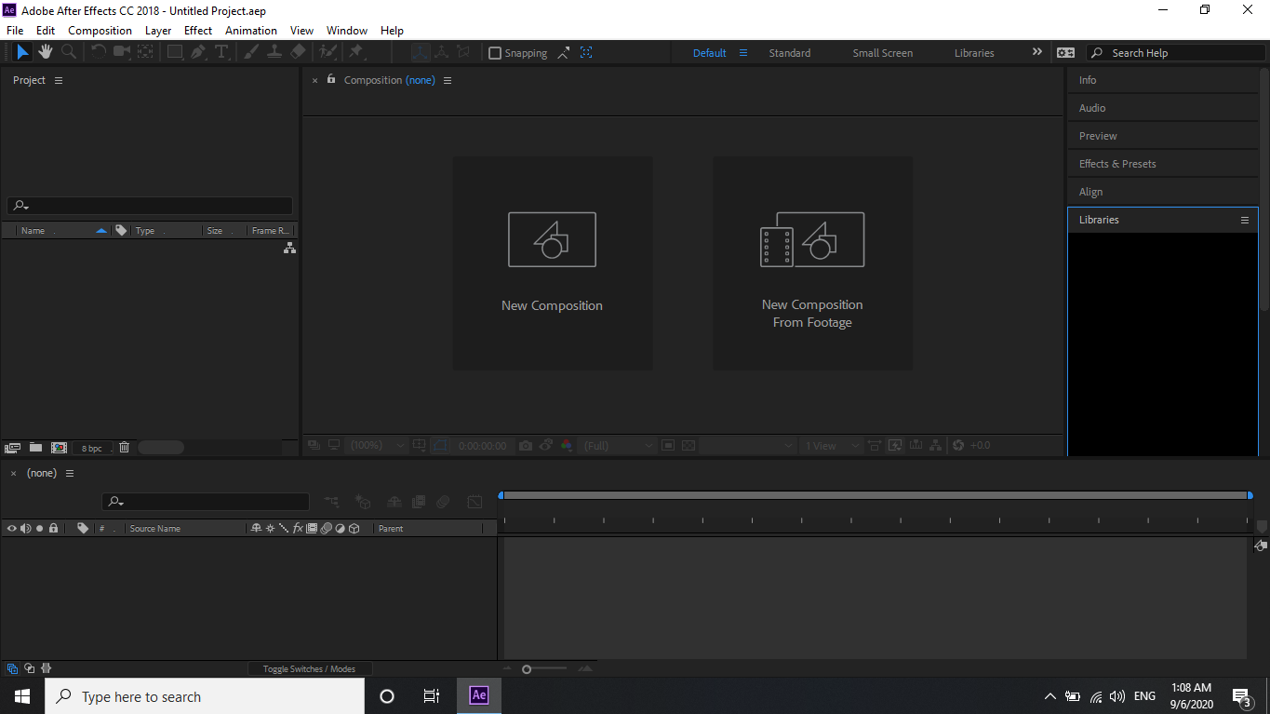Click the New Composition button
Viewport: 1270px width, 714px height.
click(552, 263)
